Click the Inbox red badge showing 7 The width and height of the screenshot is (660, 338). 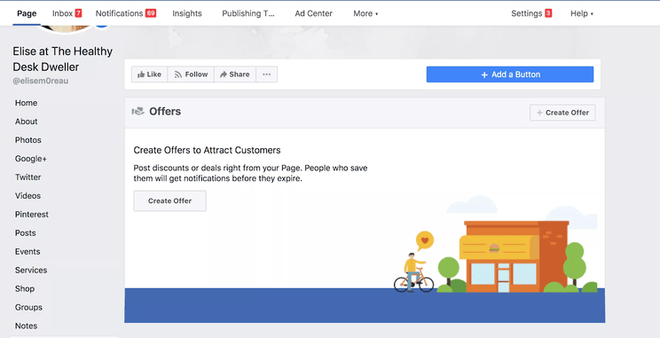78,13
